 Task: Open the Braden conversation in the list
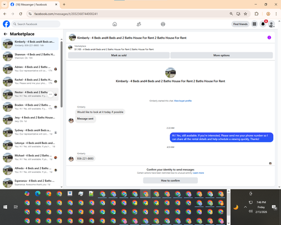coord(30,107)
